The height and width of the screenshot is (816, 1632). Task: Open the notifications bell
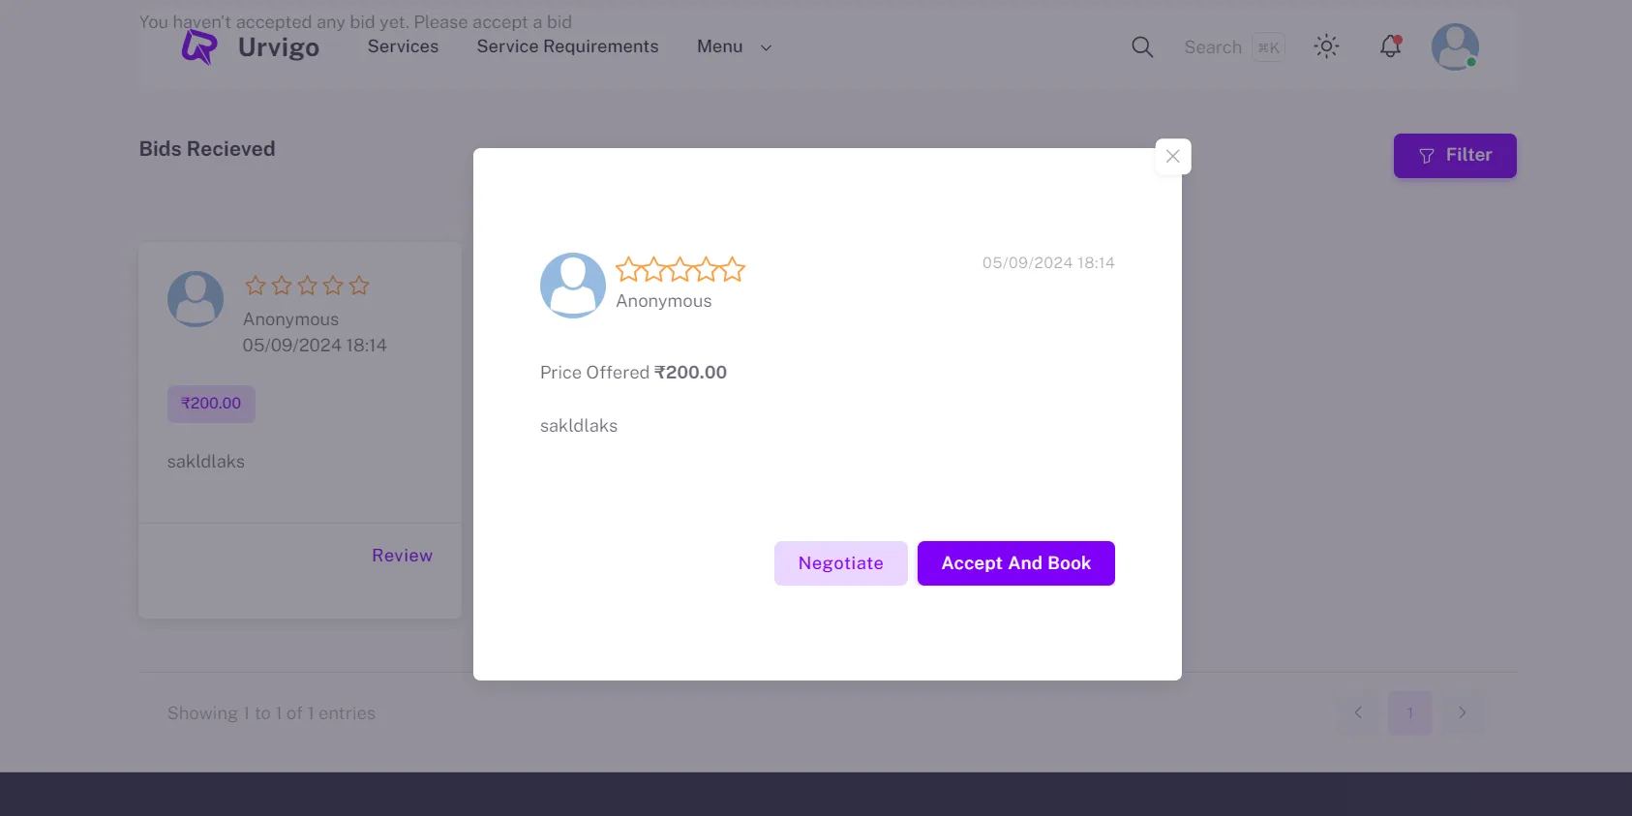point(1391,46)
